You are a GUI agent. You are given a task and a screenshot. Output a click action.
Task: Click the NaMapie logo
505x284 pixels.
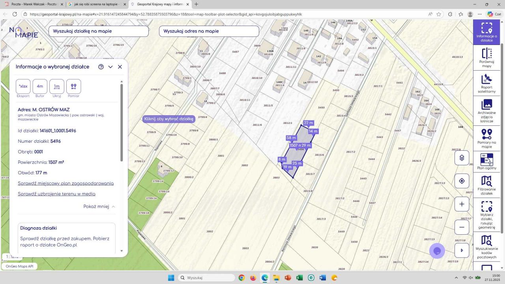point(24,32)
